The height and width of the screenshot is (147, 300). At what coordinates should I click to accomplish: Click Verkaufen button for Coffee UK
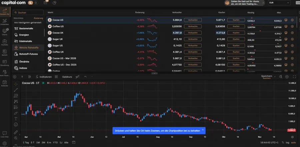193,52
